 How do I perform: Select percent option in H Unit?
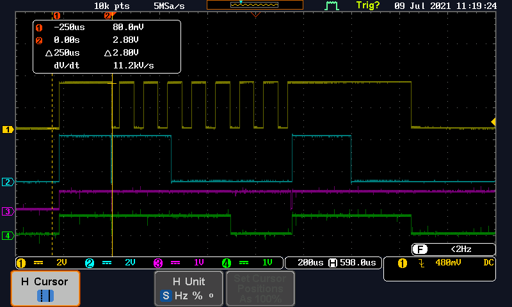pos(197,295)
